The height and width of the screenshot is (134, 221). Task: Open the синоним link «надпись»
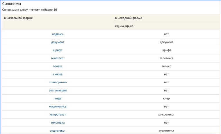(x=58, y=34)
